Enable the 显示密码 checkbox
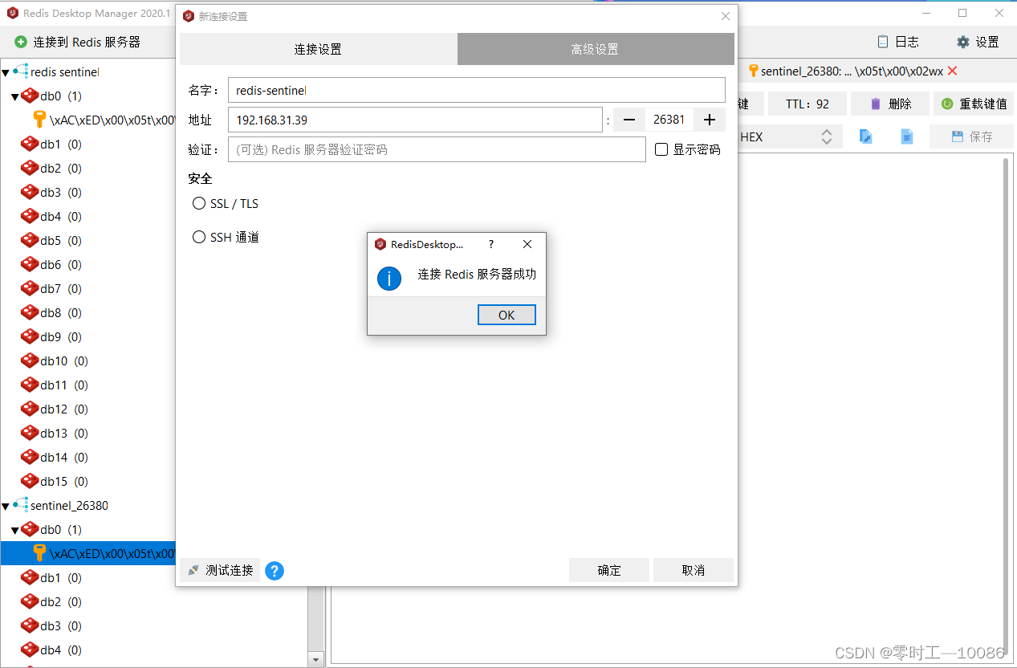The image size is (1017, 668). tap(661, 149)
